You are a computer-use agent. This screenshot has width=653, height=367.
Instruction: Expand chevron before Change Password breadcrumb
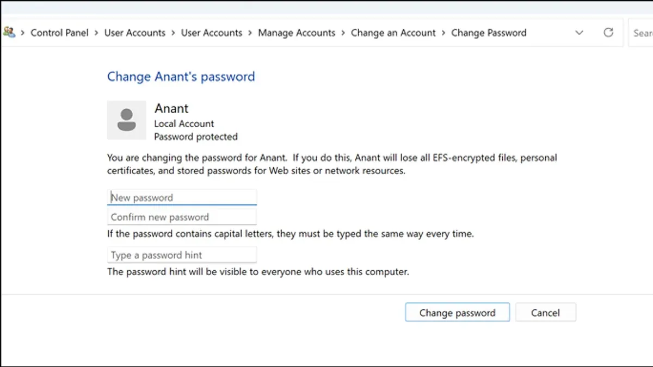click(443, 33)
